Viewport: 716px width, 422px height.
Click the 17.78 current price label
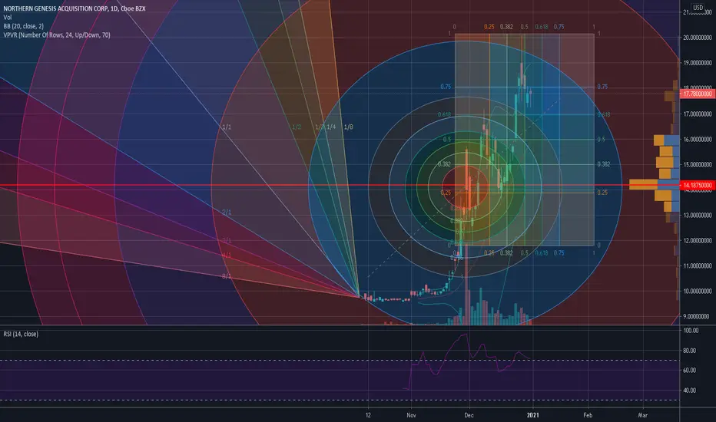(x=698, y=94)
